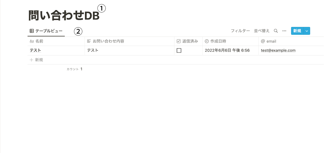Click the text lines icon for お問い合わせ内容
The width and height of the screenshot is (336, 153).
pyautogui.click(x=89, y=41)
